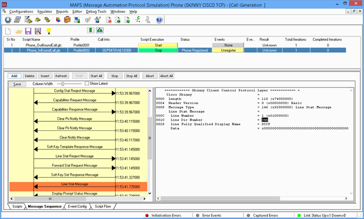Click the Abort button
Screen dimensions: 364x219
click(x=150, y=76)
